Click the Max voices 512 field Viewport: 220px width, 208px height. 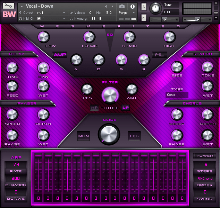click(109, 13)
